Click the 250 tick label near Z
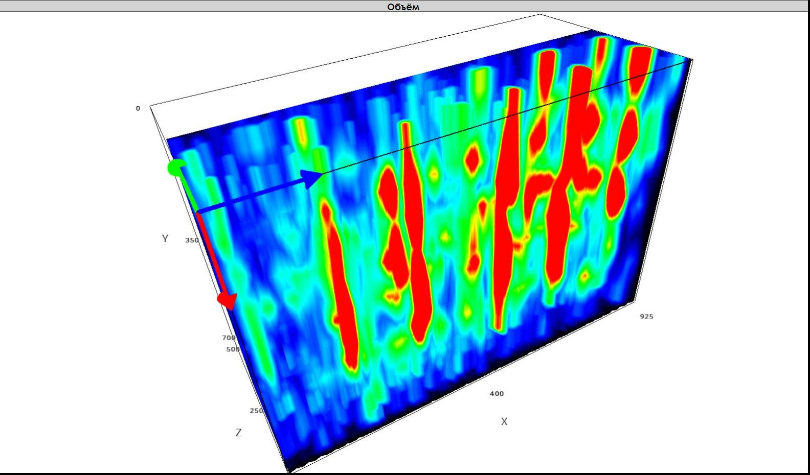Image resolution: width=810 pixels, height=475 pixels. 256,411
